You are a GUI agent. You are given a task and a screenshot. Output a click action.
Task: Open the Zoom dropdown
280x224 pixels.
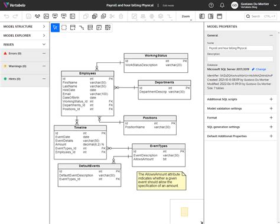[187, 17]
